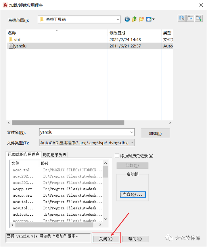Click file list scroll right arrow
The image size is (207, 247).
pyautogui.click(x=170, y=123)
